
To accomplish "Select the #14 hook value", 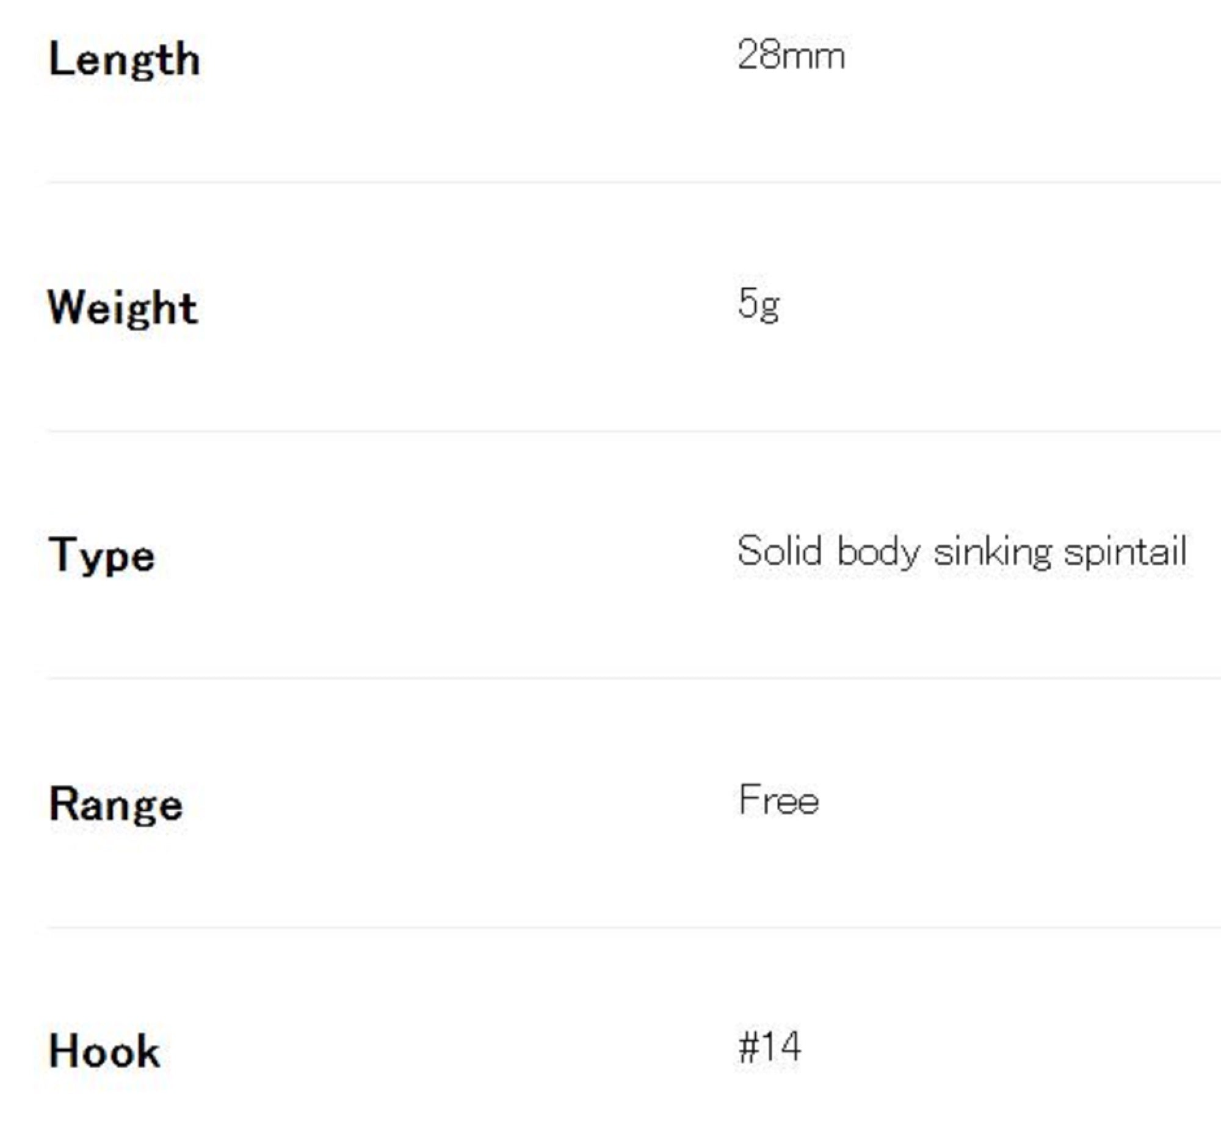I will 770,1047.
